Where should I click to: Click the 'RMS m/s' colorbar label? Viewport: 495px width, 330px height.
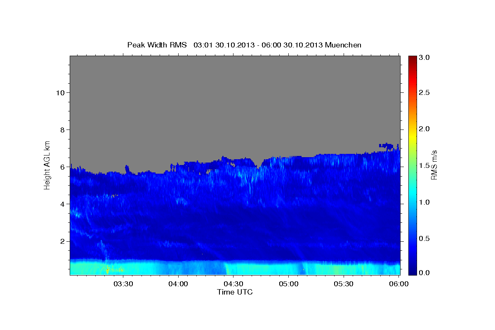[x=434, y=165]
